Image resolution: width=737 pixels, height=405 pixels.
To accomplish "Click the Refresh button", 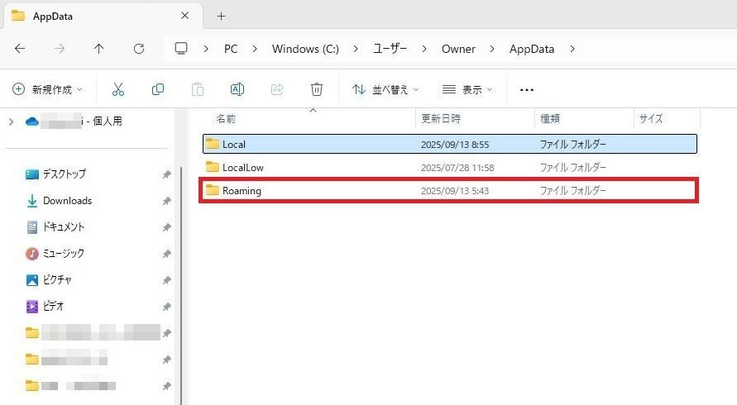I will (139, 49).
